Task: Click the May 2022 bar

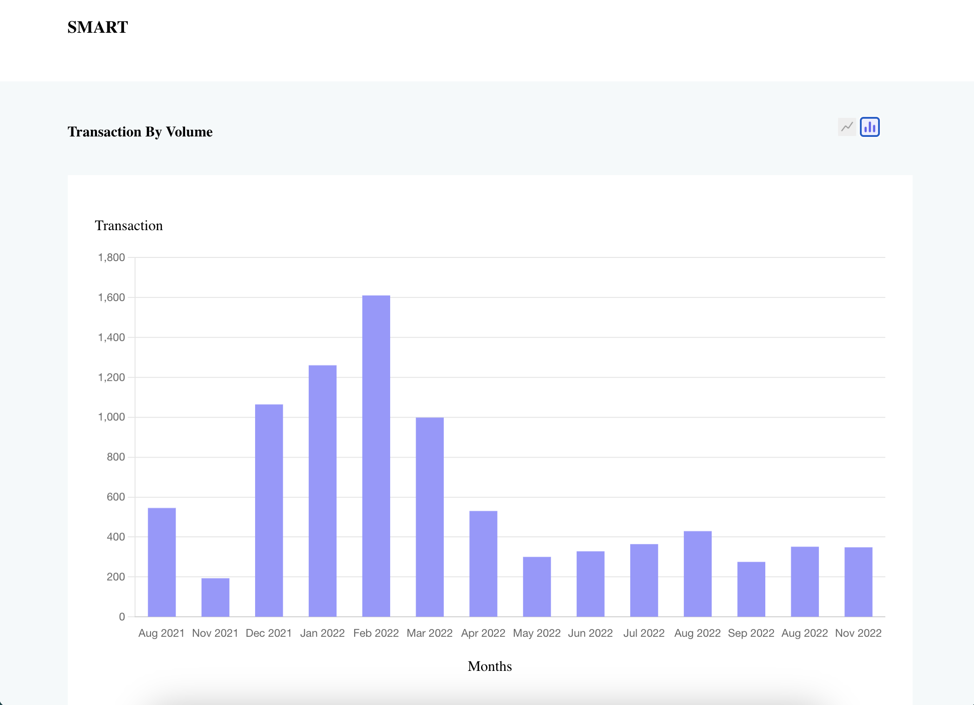Action: tap(537, 586)
